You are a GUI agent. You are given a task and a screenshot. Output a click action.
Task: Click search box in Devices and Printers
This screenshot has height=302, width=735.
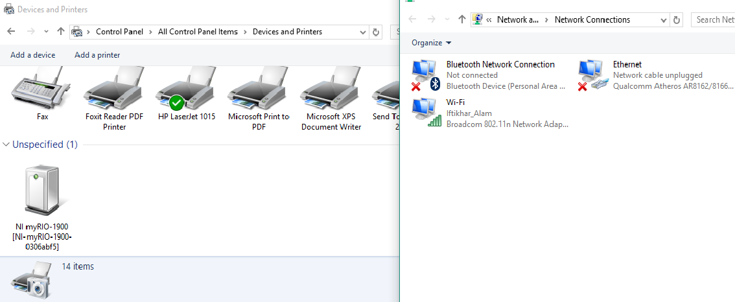(x=395, y=32)
